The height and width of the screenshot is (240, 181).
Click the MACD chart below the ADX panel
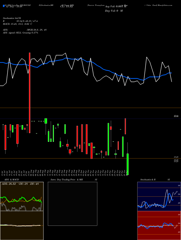pyautogui.click(x=22, y=225)
